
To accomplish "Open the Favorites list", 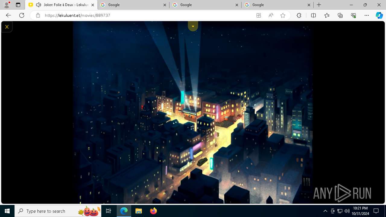I will [327, 15].
